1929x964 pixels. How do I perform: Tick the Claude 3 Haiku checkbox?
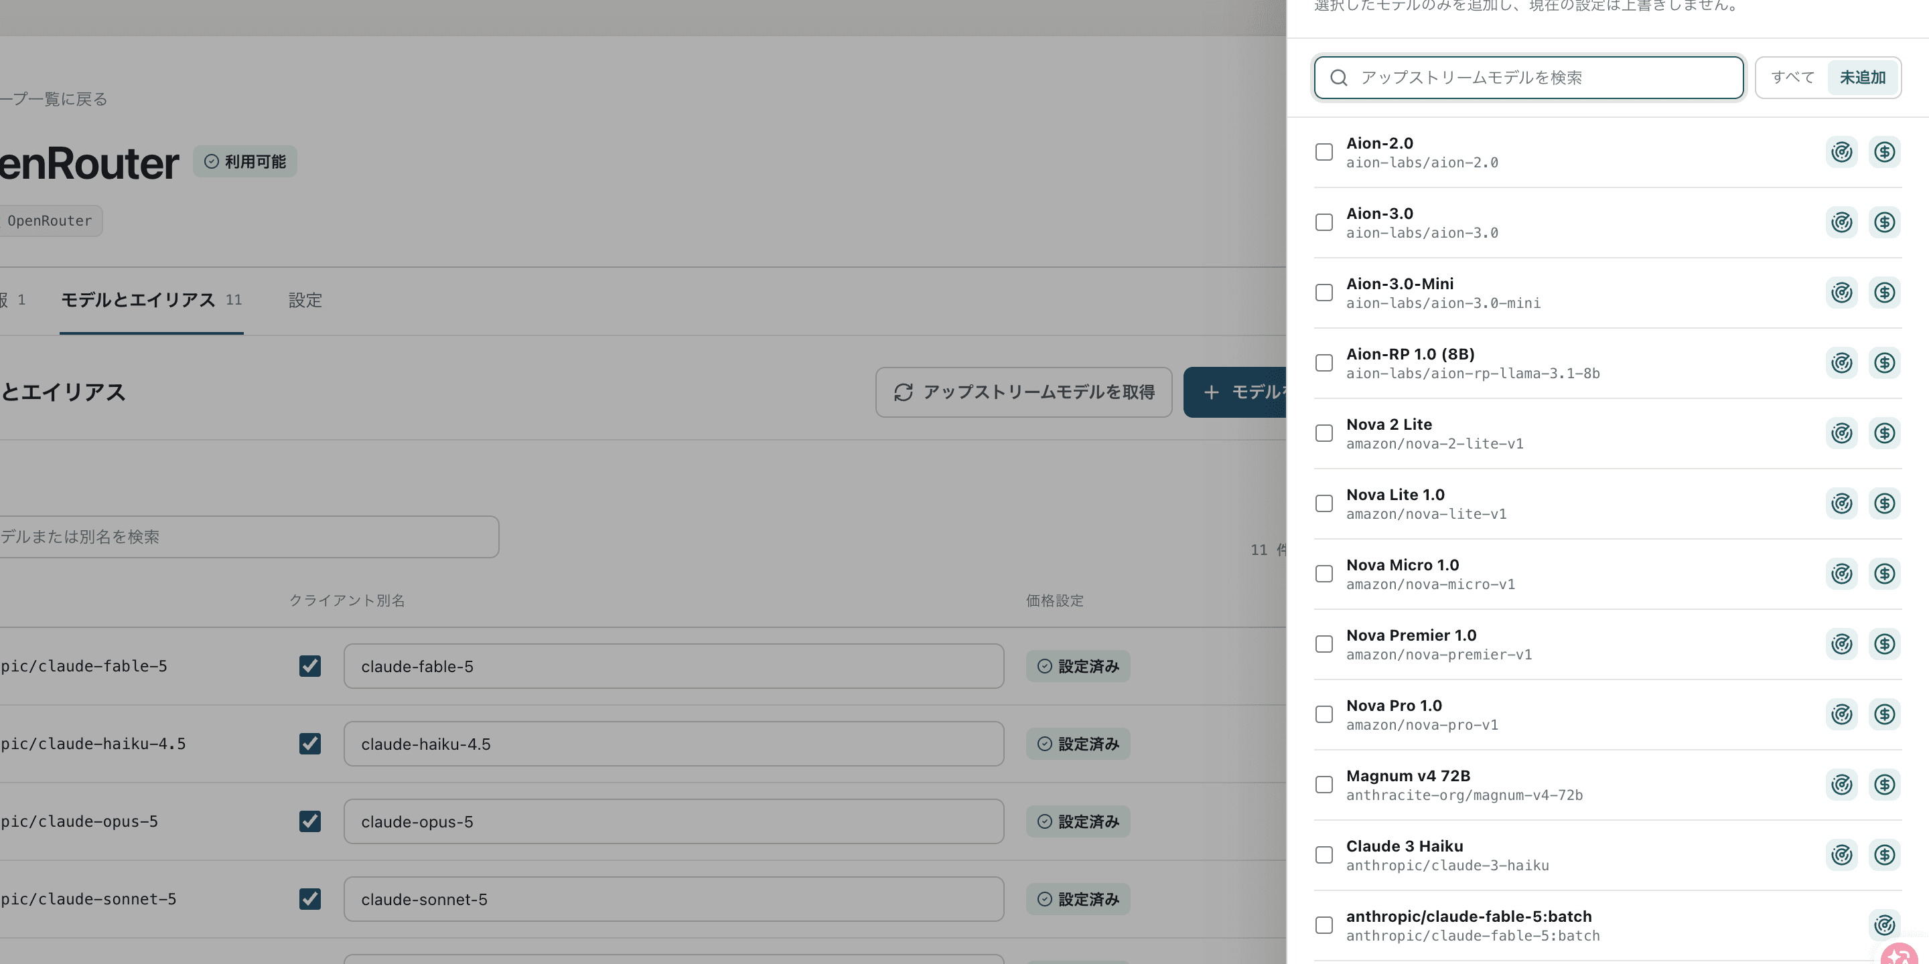point(1324,856)
